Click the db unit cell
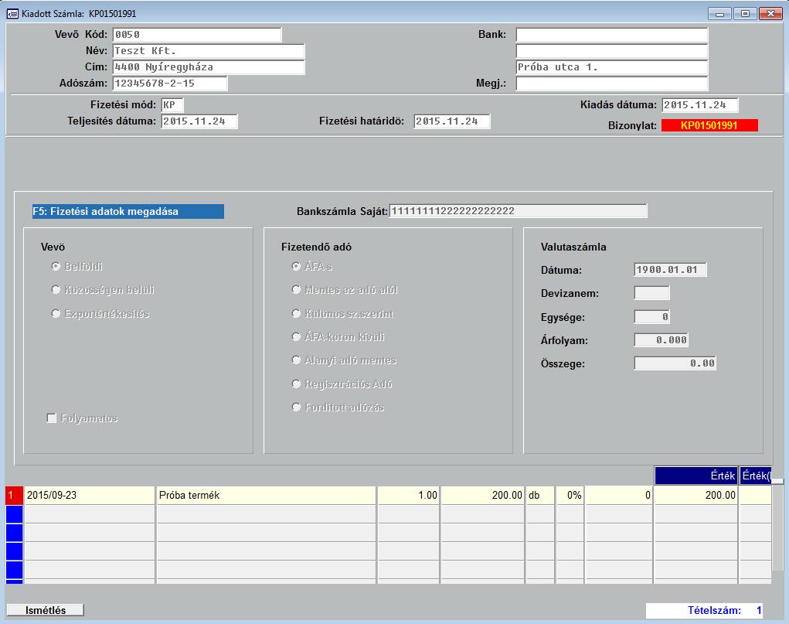This screenshot has height=624, width=789. pos(540,495)
